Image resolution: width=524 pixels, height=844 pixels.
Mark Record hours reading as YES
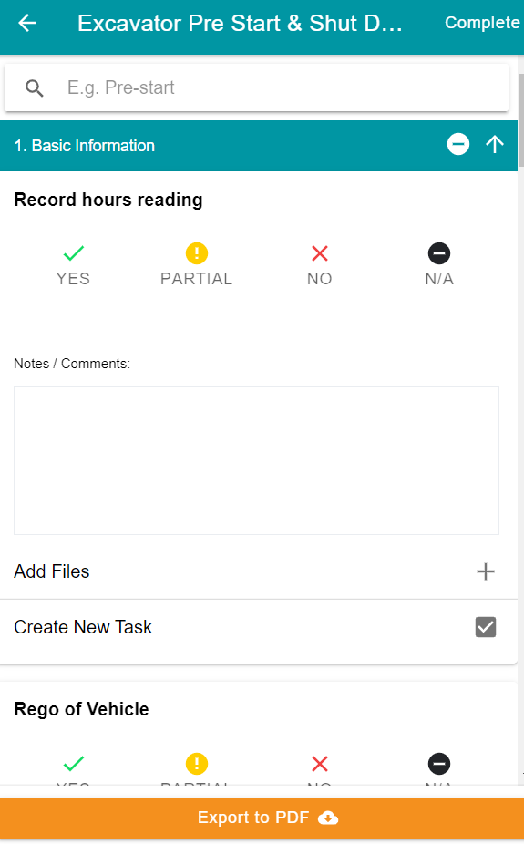[73, 265]
